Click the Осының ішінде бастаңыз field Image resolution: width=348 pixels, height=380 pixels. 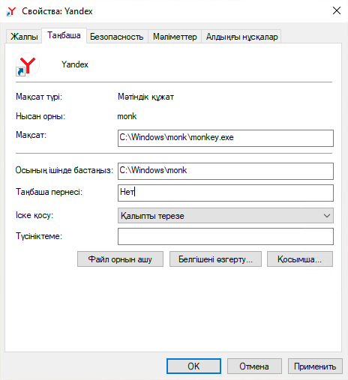tap(226, 171)
